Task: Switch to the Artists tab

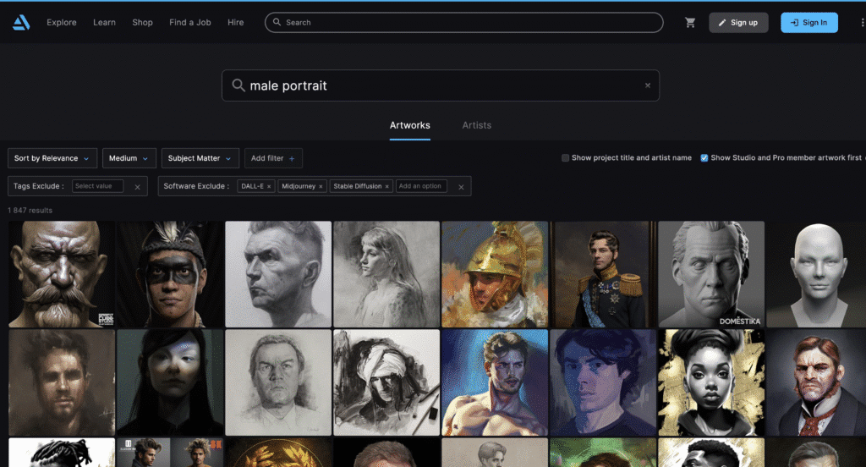Action: [x=476, y=125]
